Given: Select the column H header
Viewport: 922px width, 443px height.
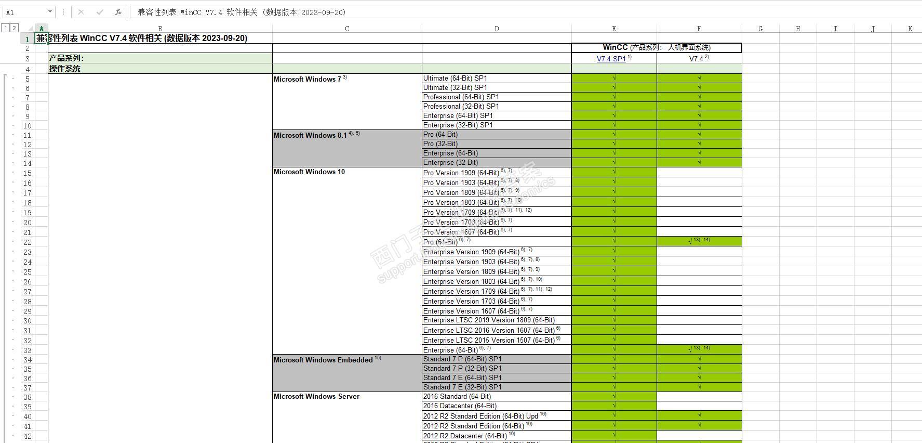Looking at the screenshot, I should point(798,29).
